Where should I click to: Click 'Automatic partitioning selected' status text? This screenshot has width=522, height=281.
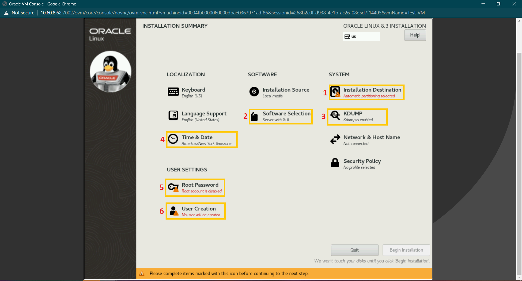pos(369,96)
